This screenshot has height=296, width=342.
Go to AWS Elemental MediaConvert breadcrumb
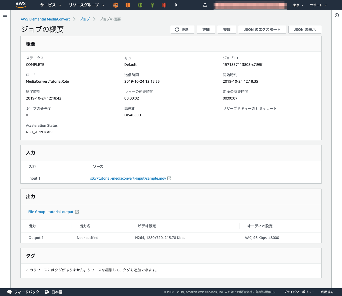point(45,19)
